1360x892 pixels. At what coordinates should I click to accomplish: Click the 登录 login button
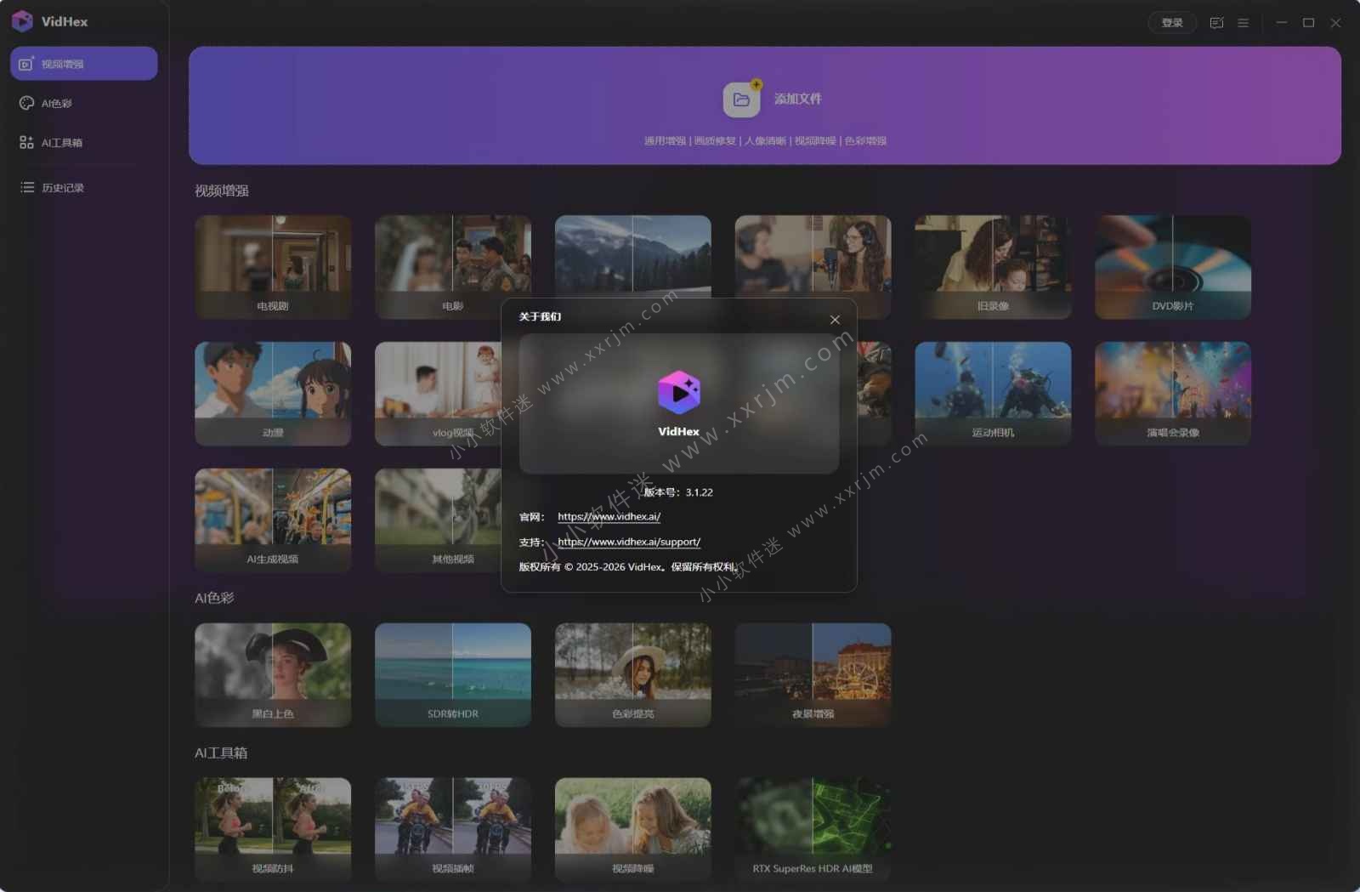coord(1172,23)
